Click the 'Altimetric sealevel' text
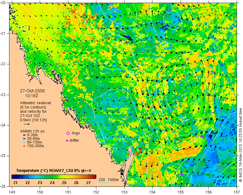Screen dimensions: 243x195 (x=36, y=103)
